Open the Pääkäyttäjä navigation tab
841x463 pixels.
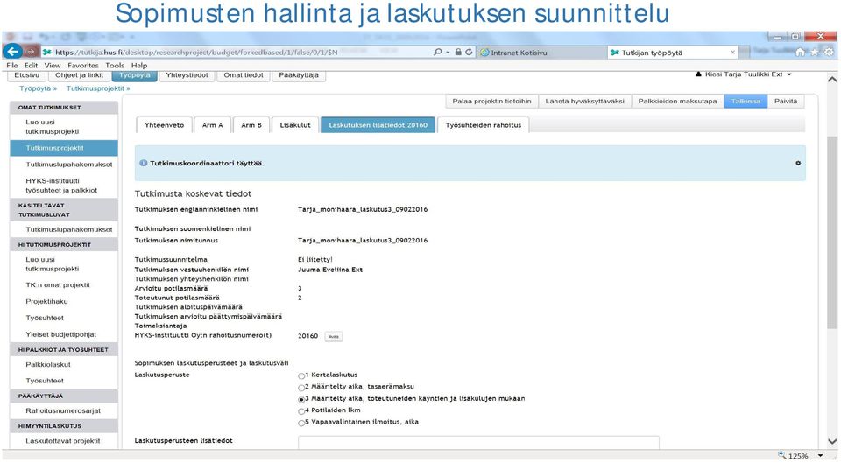pyautogui.click(x=299, y=75)
